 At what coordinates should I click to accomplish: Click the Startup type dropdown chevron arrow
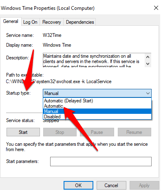pyautogui.click(x=148, y=93)
